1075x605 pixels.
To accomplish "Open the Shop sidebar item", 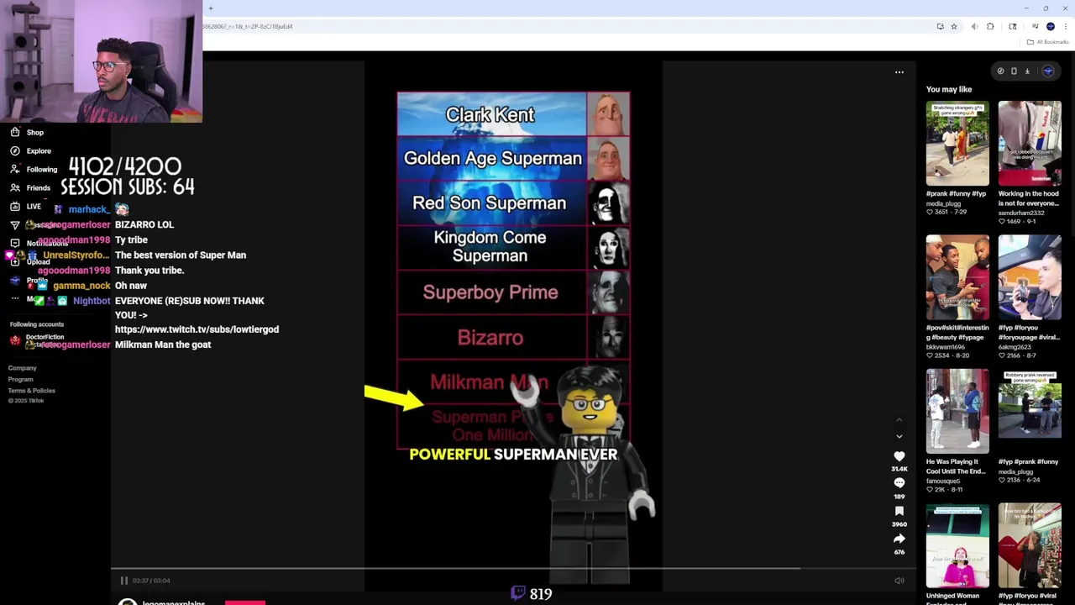I will coord(34,133).
